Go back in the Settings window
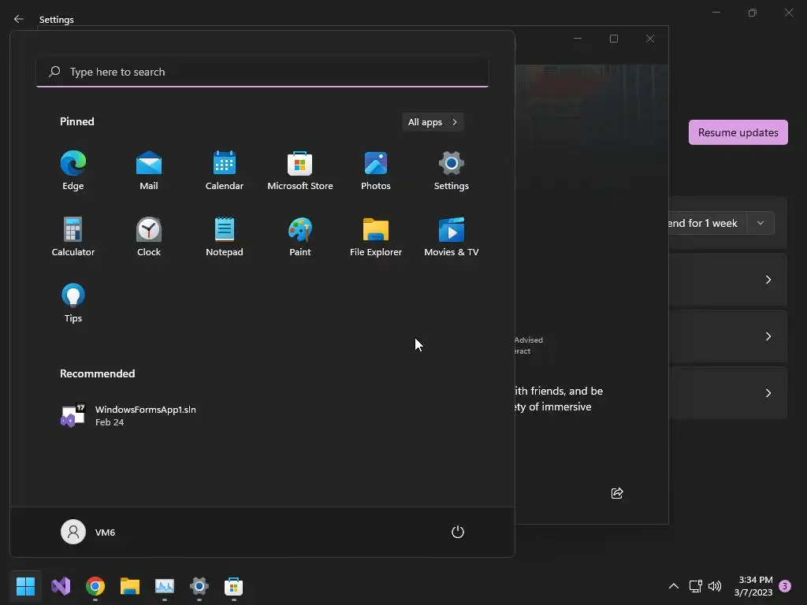This screenshot has width=807, height=605. [19, 19]
